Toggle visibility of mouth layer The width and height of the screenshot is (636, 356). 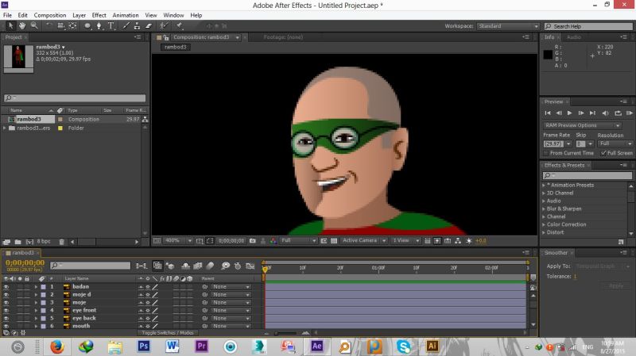click(x=6, y=326)
